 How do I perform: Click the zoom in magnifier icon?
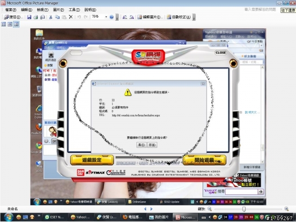(286, 209)
